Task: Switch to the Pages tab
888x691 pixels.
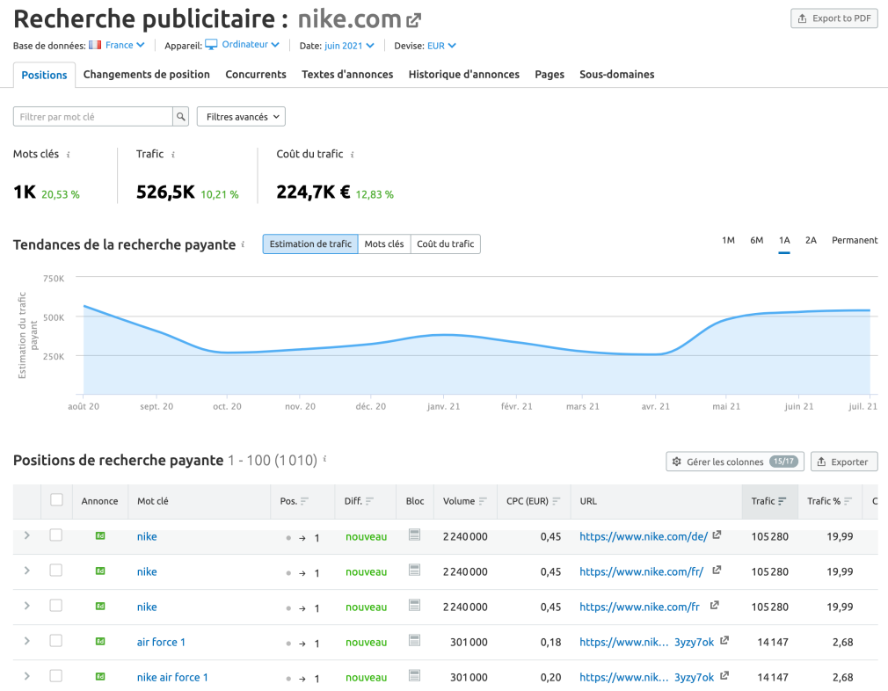Action: click(550, 74)
